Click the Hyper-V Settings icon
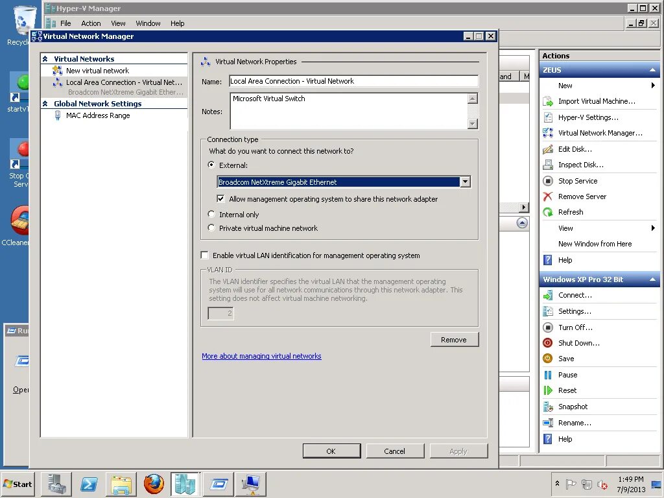The height and width of the screenshot is (498, 664). click(x=547, y=117)
